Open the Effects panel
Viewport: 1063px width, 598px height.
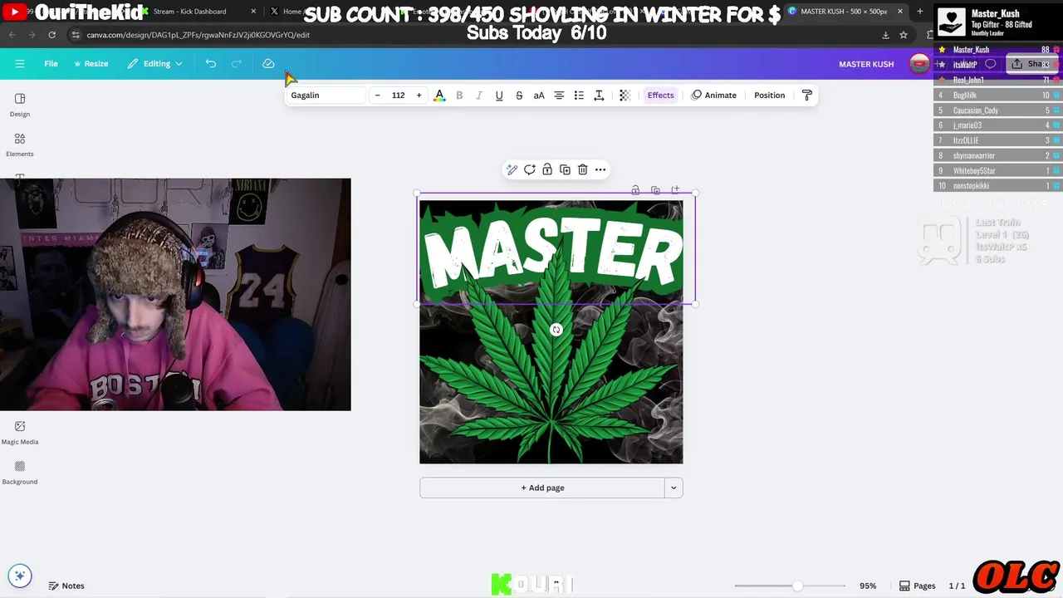click(x=661, y=96)
